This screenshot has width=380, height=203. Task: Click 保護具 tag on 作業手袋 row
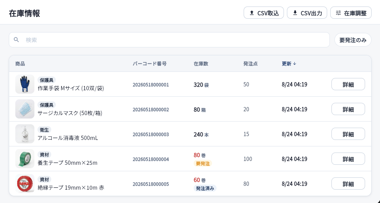(x=47, y=80)
